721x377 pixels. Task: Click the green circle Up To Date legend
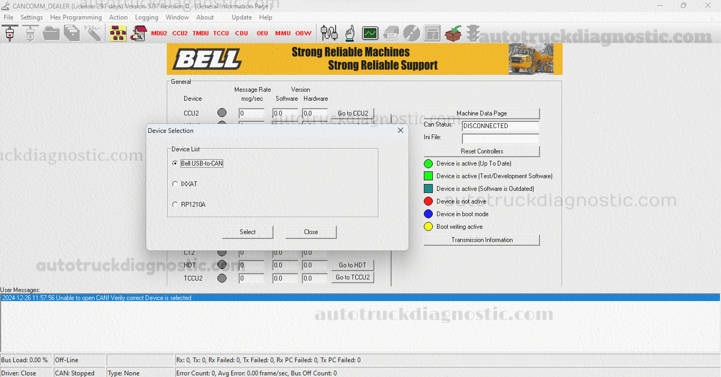(428, 163)
